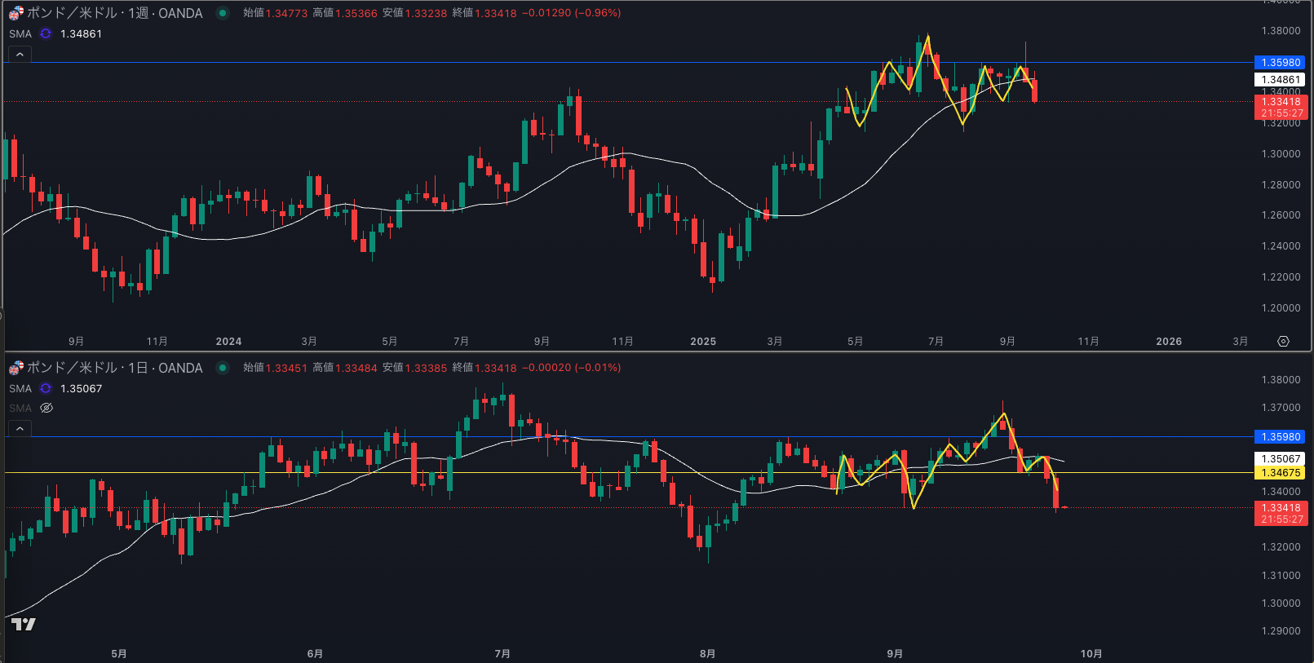This screenshot has height=663, width=1314.
Task: Show the hidden SMA with the crossed-eye icon
Action: 46,408
